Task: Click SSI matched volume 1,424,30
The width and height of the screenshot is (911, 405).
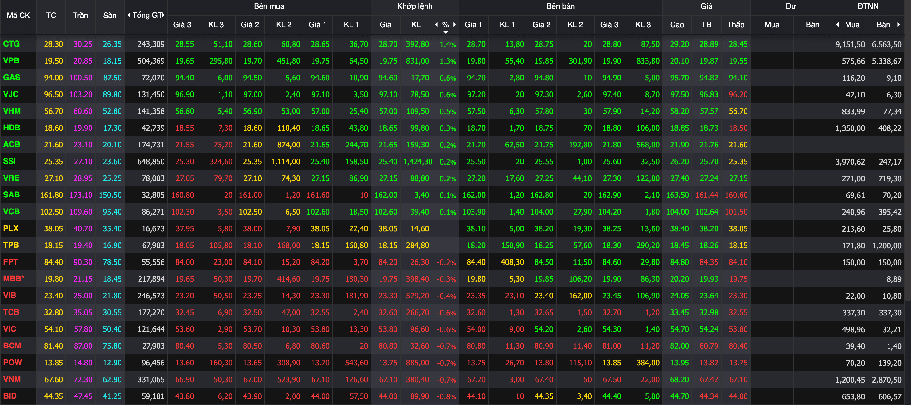Action: [418, 162]
